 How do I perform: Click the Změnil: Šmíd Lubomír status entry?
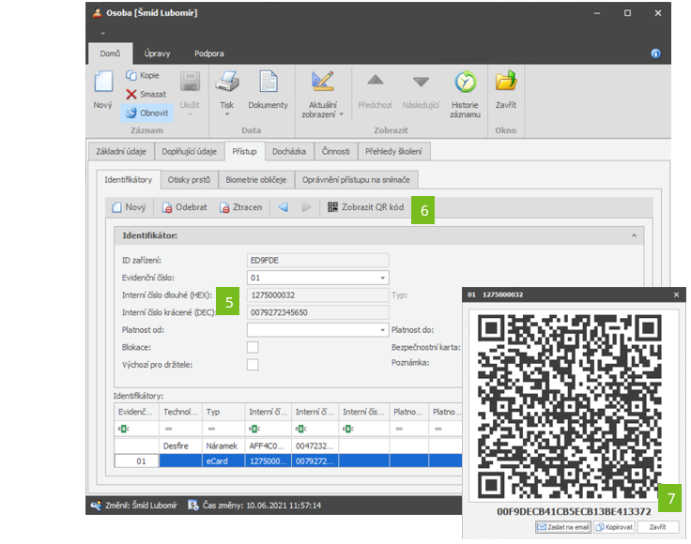134,506
